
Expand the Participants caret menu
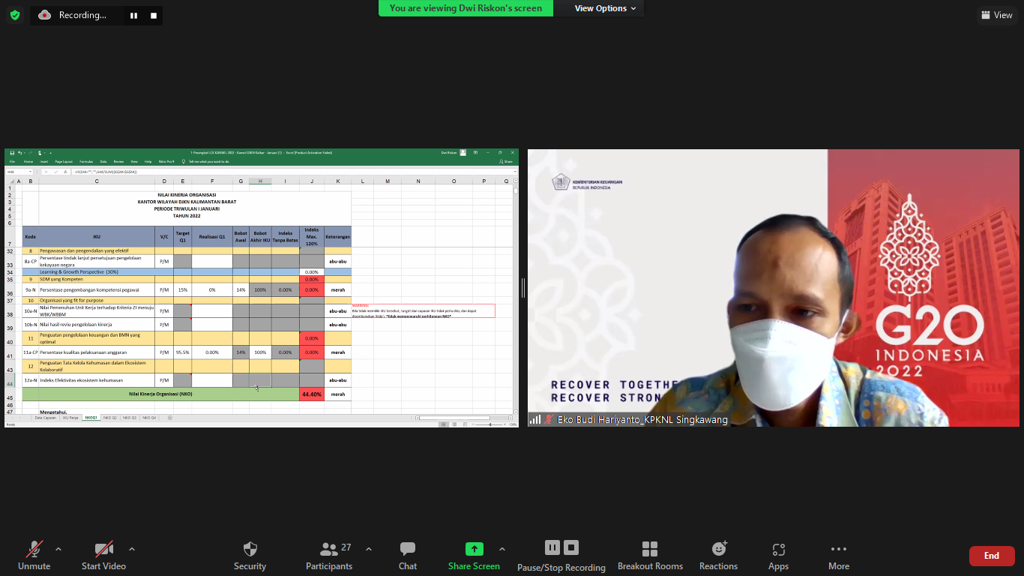point(369,549)
